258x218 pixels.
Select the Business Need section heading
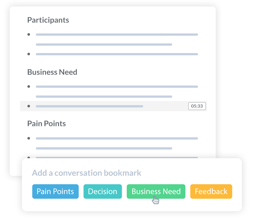(x=52, y=72)
